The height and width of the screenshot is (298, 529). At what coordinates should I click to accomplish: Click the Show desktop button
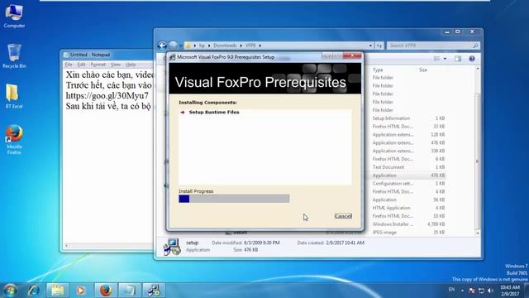[527, 291]
